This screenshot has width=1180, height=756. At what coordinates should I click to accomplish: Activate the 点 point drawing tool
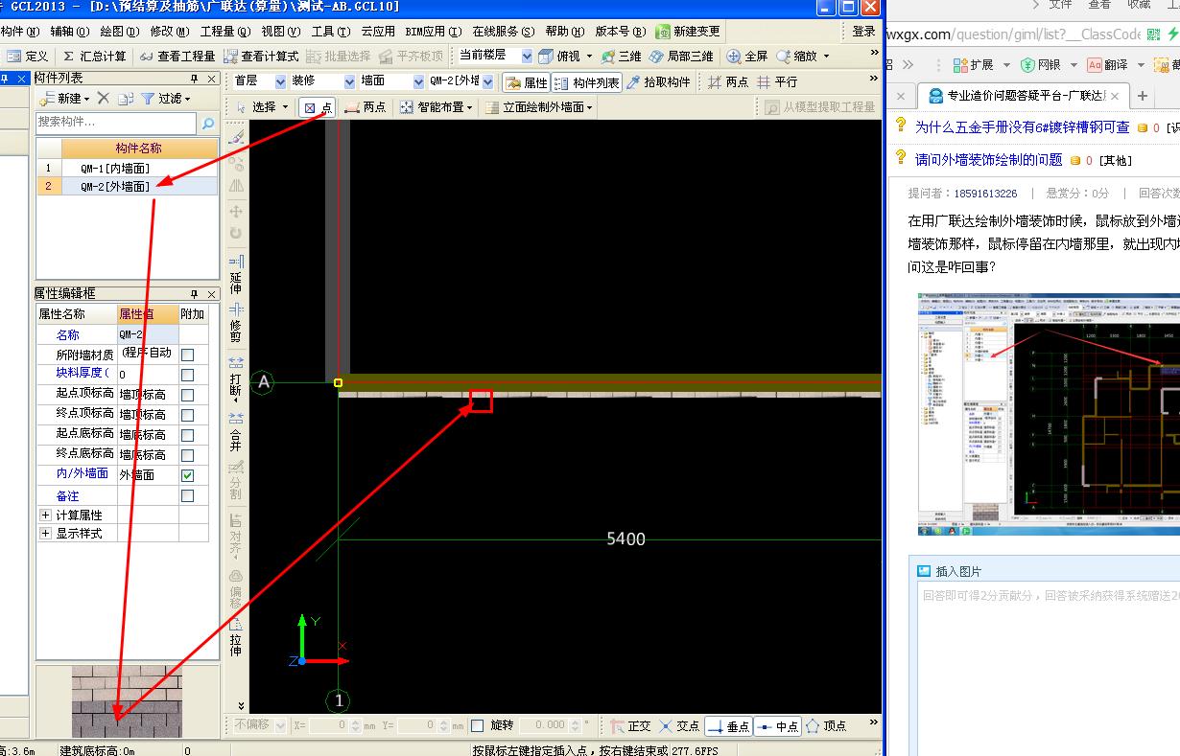(x=317, y=107)
